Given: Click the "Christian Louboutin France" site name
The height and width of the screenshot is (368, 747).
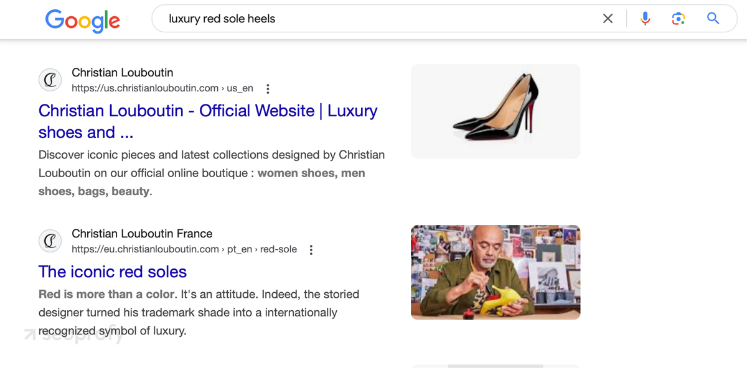Looking at the screenshot, I should [142, 234].
